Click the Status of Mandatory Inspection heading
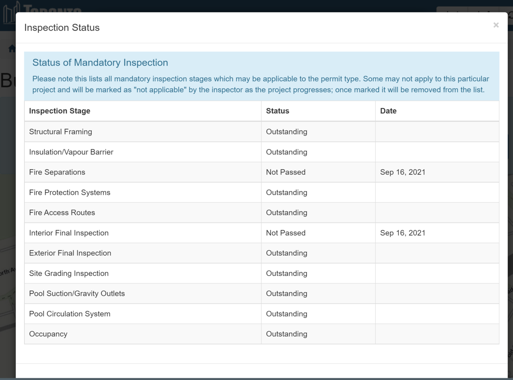Screen dimensions: 513x380 100,62
